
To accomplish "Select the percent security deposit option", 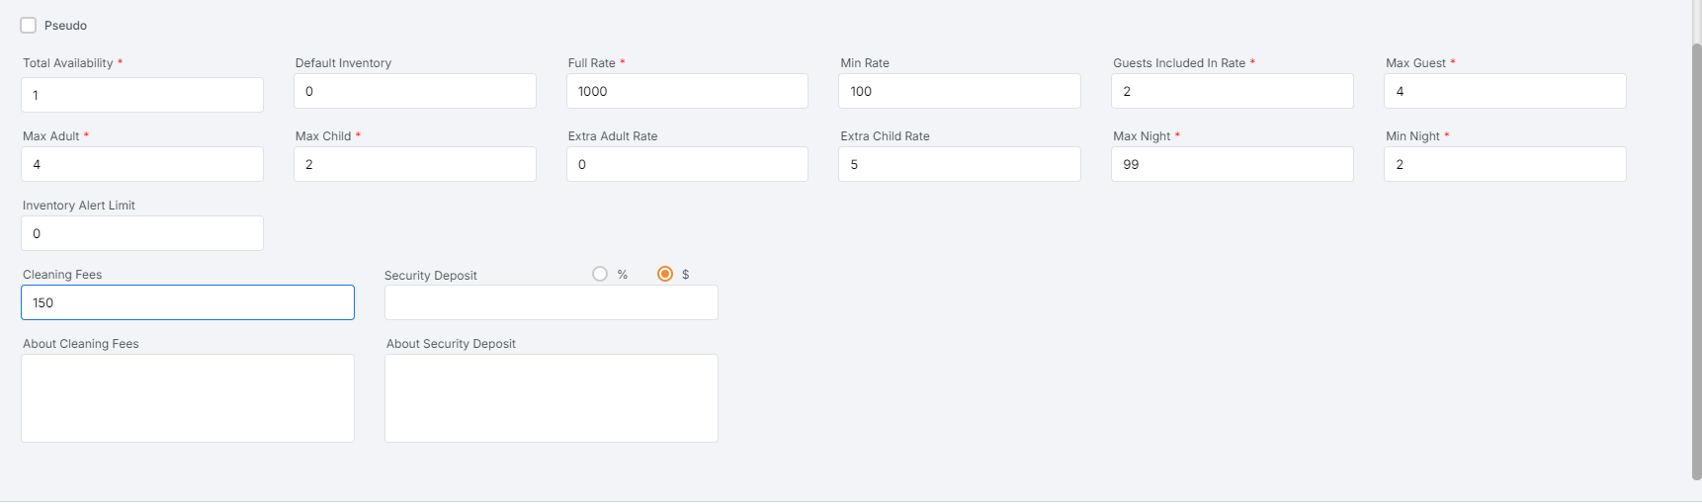I will (x=600, y=274).
